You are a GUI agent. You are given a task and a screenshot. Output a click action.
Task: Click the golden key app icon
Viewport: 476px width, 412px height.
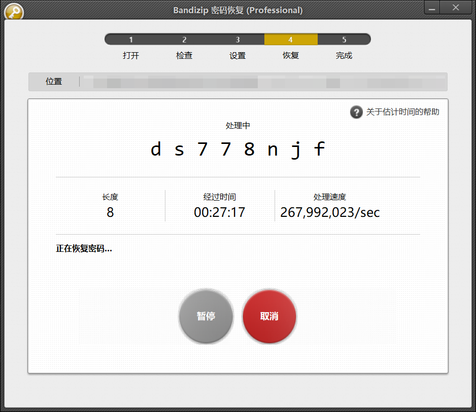[x=14, y=12]
